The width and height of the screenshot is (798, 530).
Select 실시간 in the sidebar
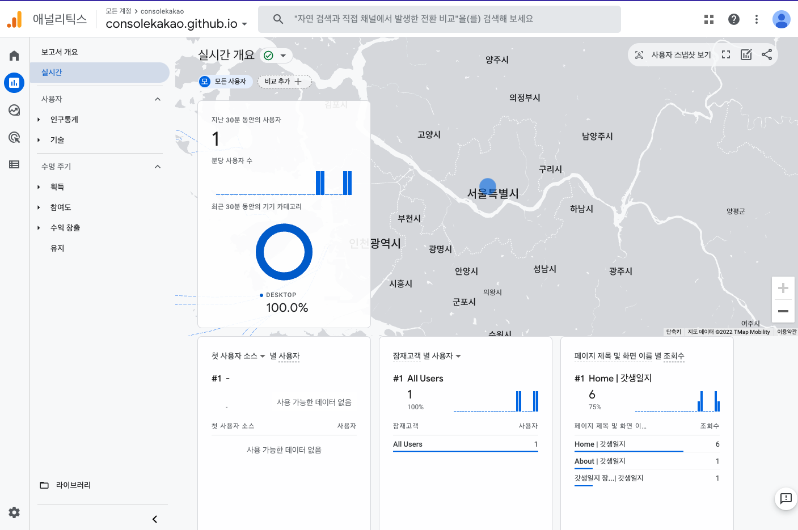point(100,73)
